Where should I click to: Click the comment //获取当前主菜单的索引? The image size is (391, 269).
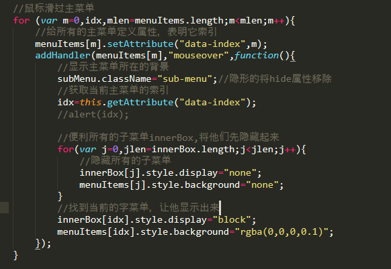(113, 90)
